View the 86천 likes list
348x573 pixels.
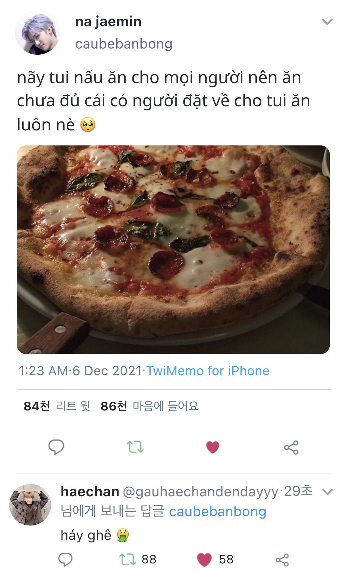149,406
